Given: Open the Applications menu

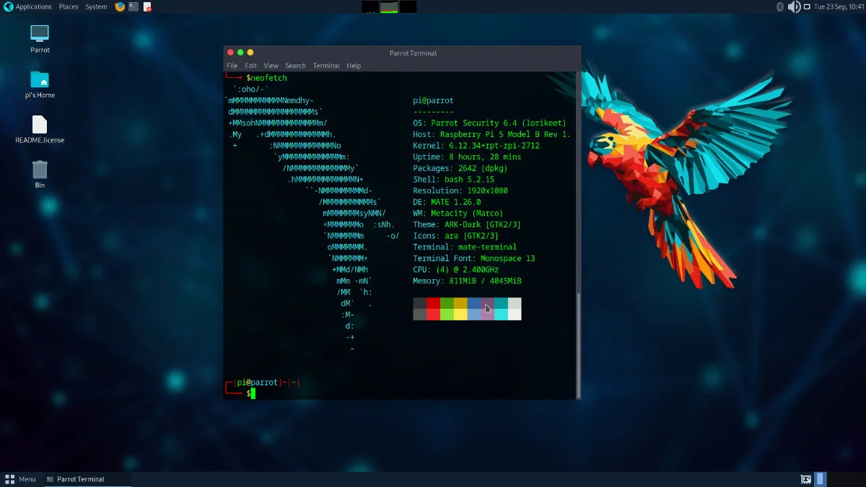Looking at the screenshot, I should point(33,6).
